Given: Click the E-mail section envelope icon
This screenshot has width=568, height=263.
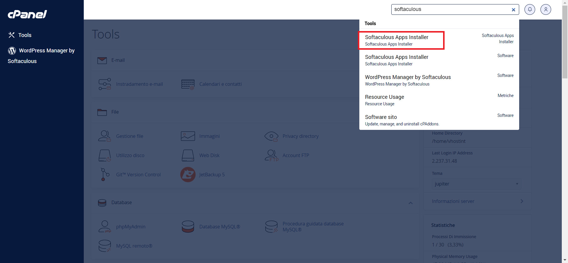Looking at the screenshot, I should click(x=102, y=60).
